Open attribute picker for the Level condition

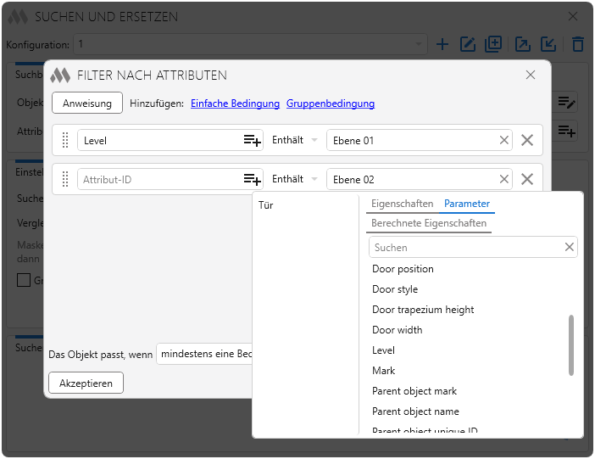(252, 141)
